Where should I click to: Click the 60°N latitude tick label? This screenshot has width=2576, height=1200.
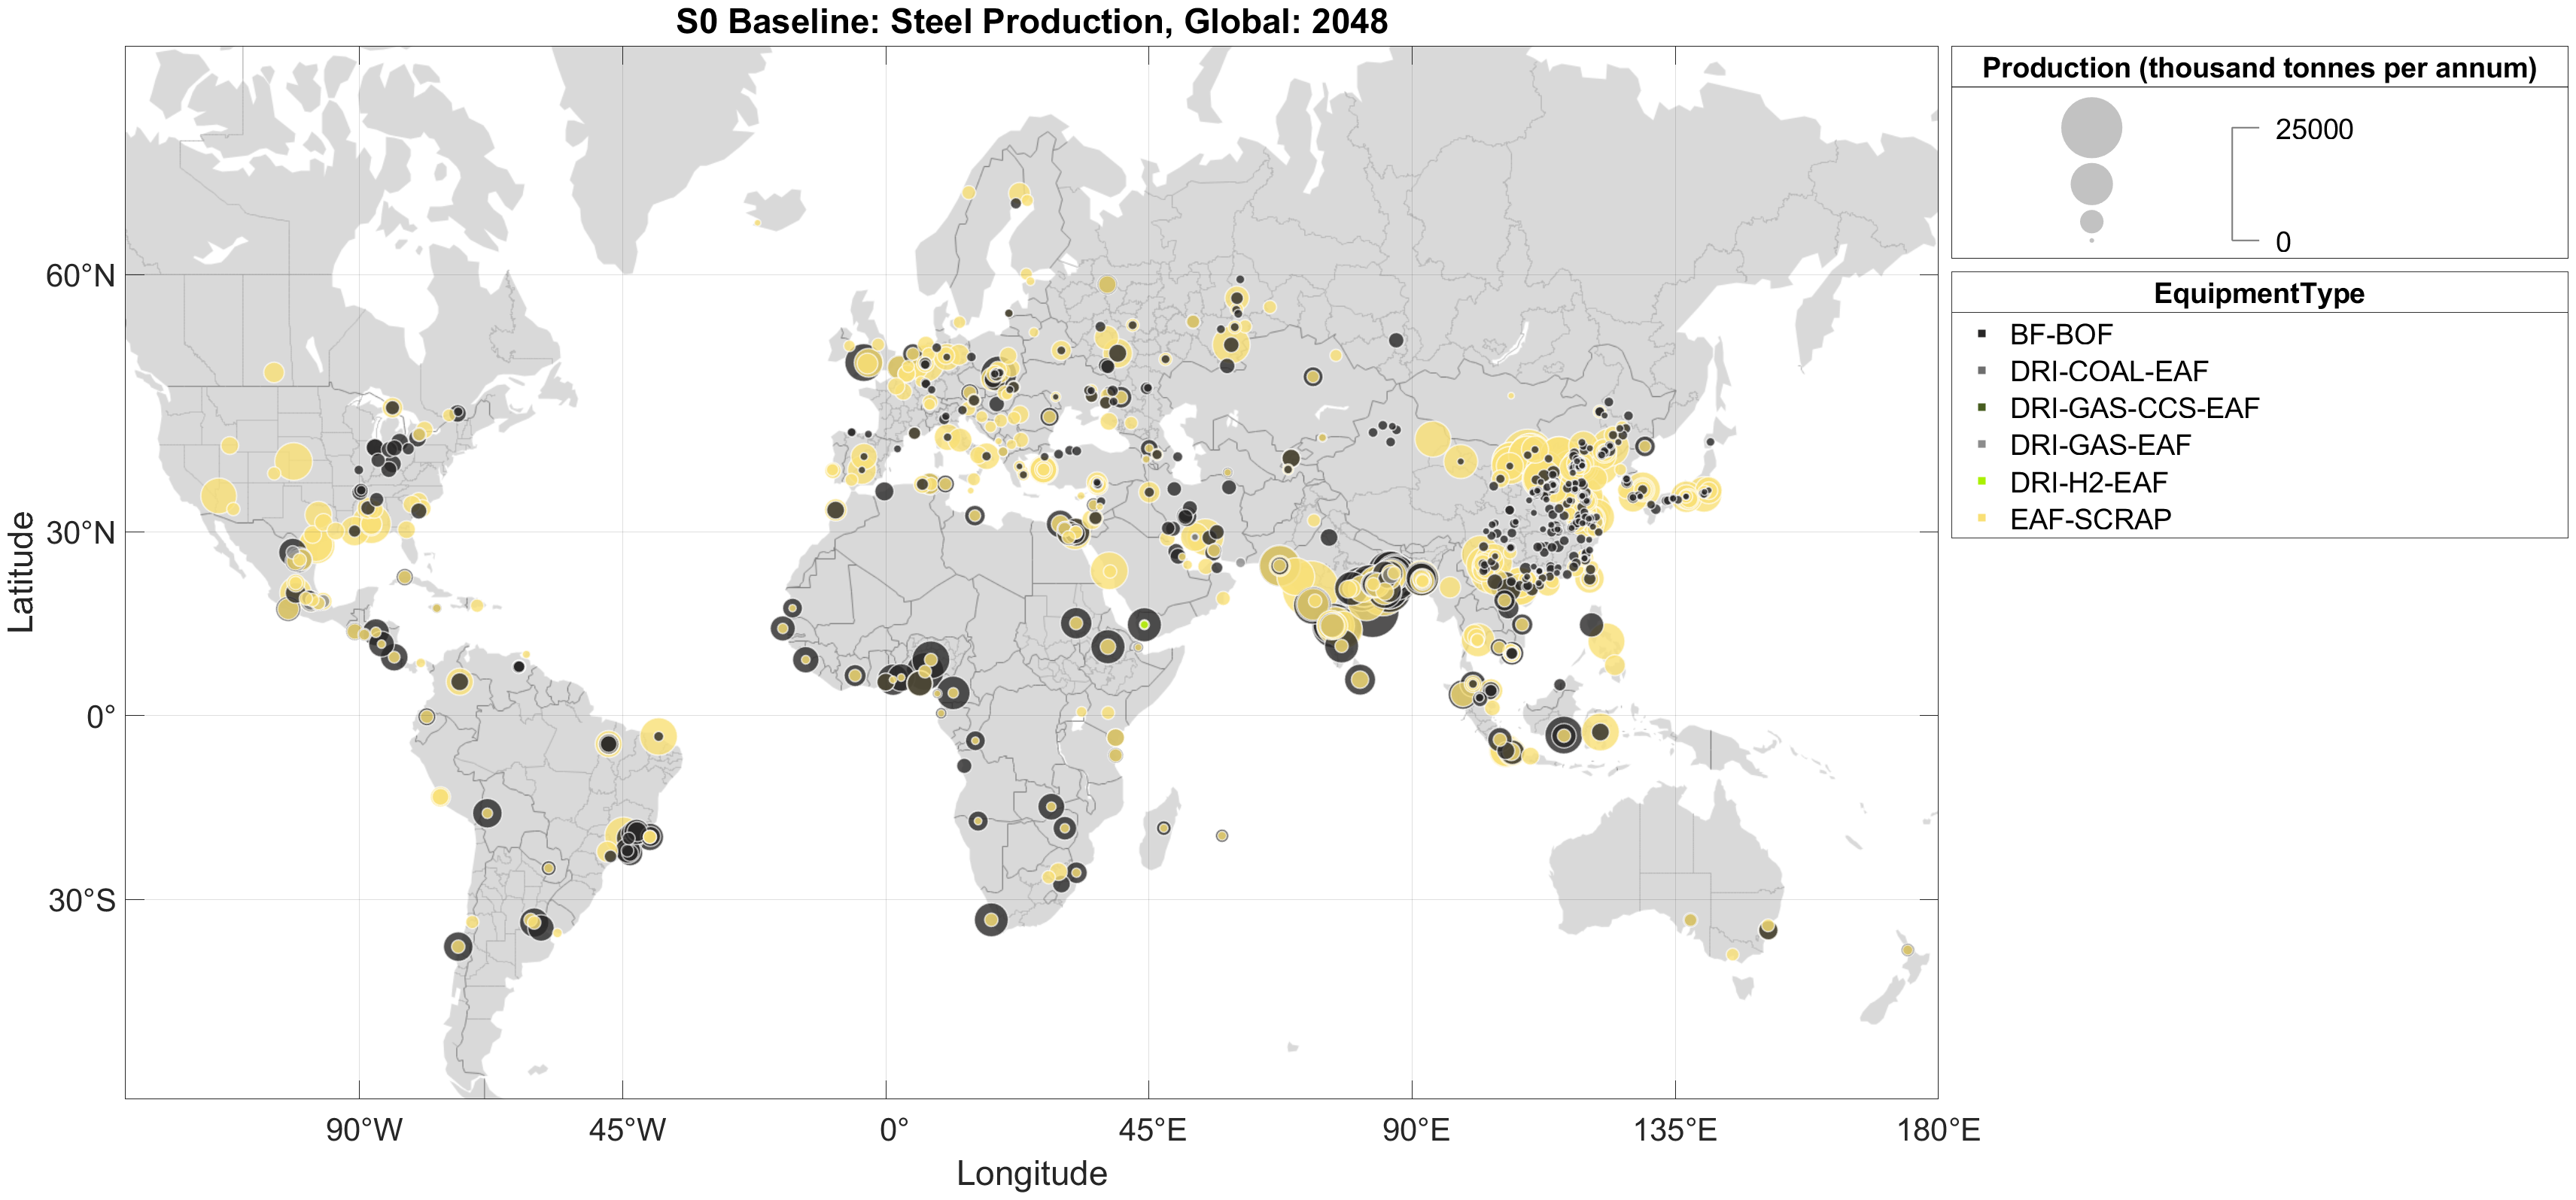80,276
